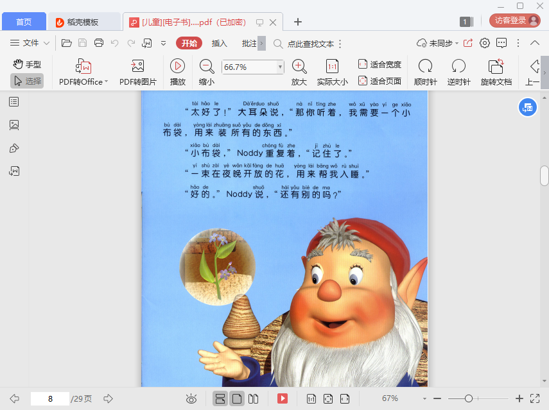The width and height of the screenshot is (549, 410).
Task: Click the PDF conversion icon beside redo
Action: tap(146, 43)
